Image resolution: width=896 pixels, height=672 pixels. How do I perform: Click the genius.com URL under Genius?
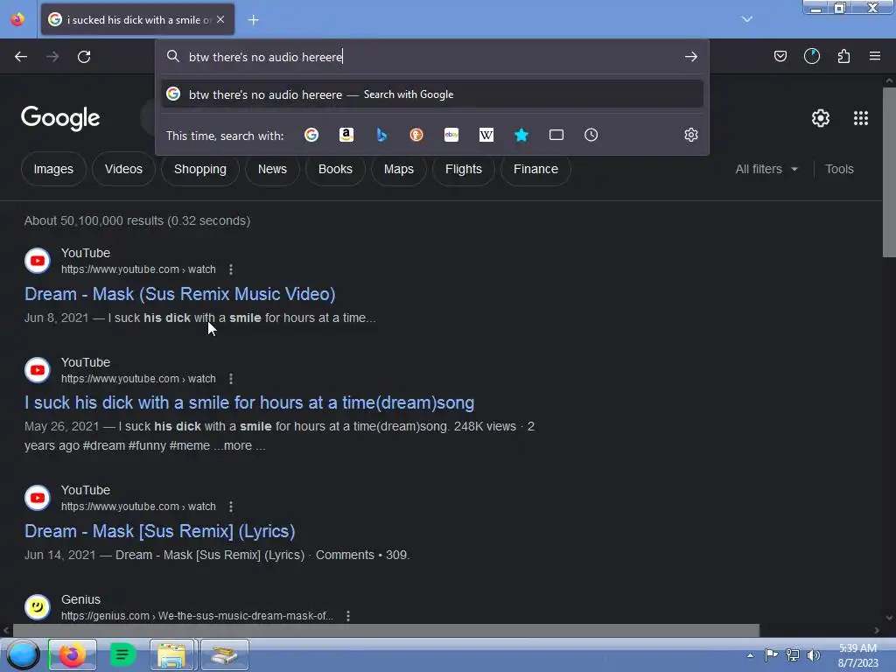click(197, 616)
